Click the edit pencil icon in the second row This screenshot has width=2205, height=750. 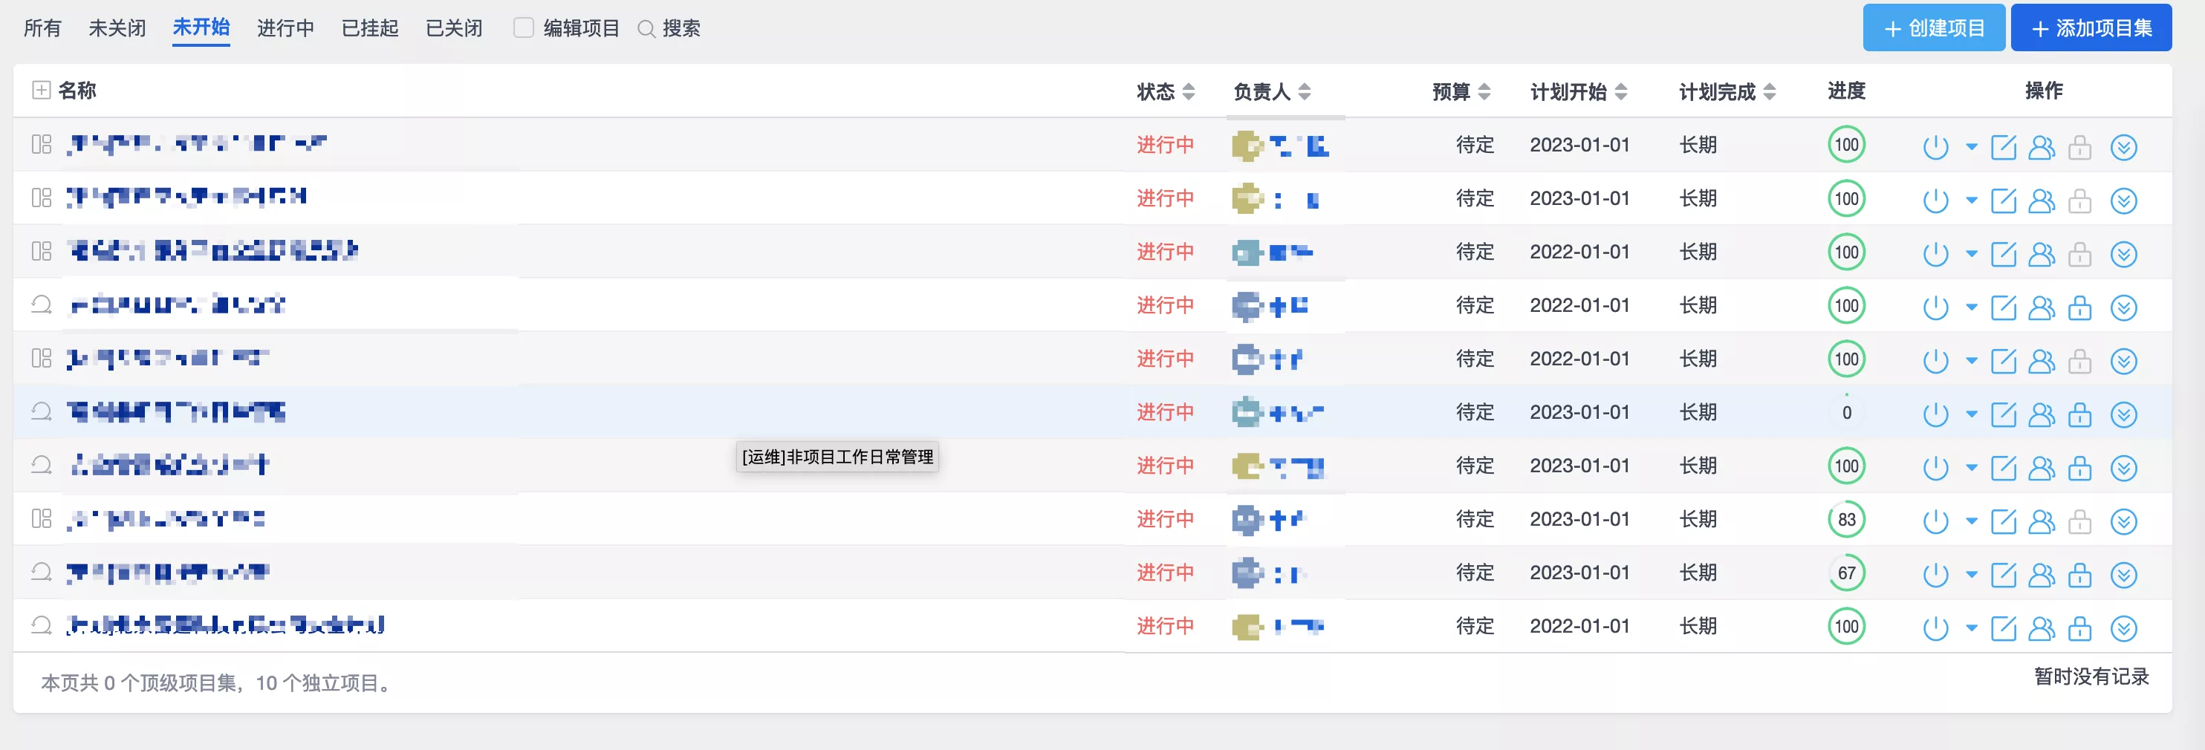[x=2003, y=201]
